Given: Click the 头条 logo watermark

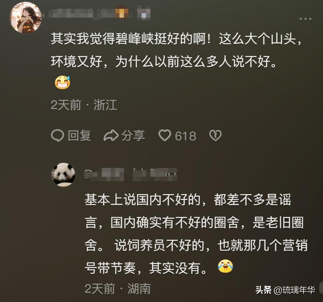Looking at the screenshot, I should point(263,290).
